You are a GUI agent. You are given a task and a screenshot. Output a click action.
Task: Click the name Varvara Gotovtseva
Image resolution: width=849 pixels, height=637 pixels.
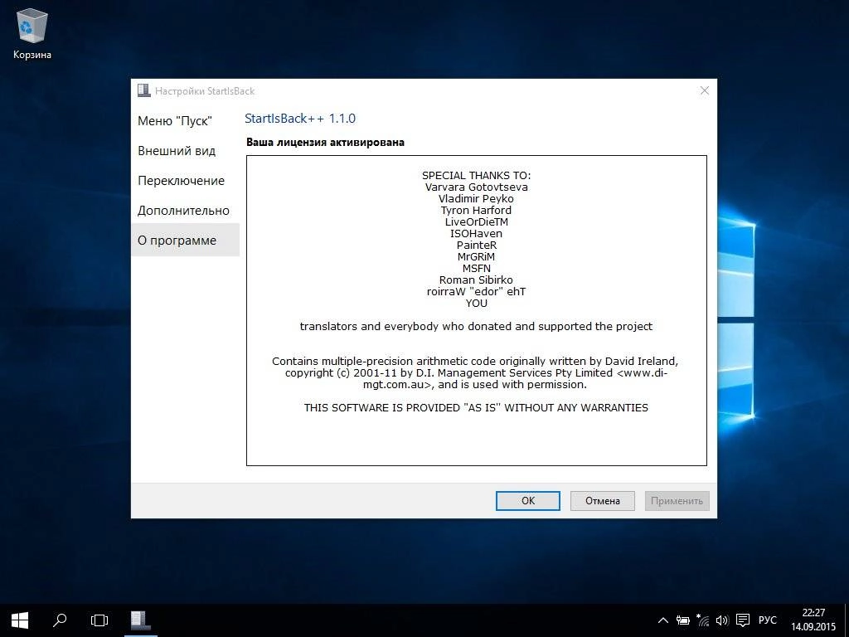point(477,187)
